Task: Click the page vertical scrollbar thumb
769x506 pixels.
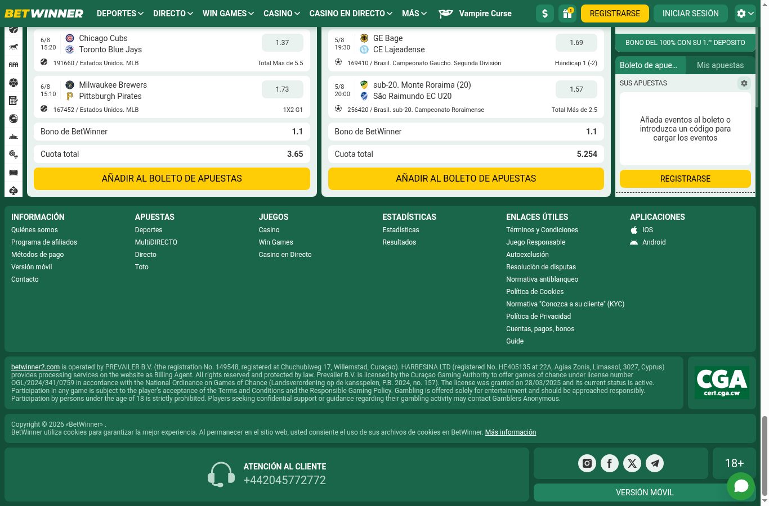Action: (x=764, y=455)
